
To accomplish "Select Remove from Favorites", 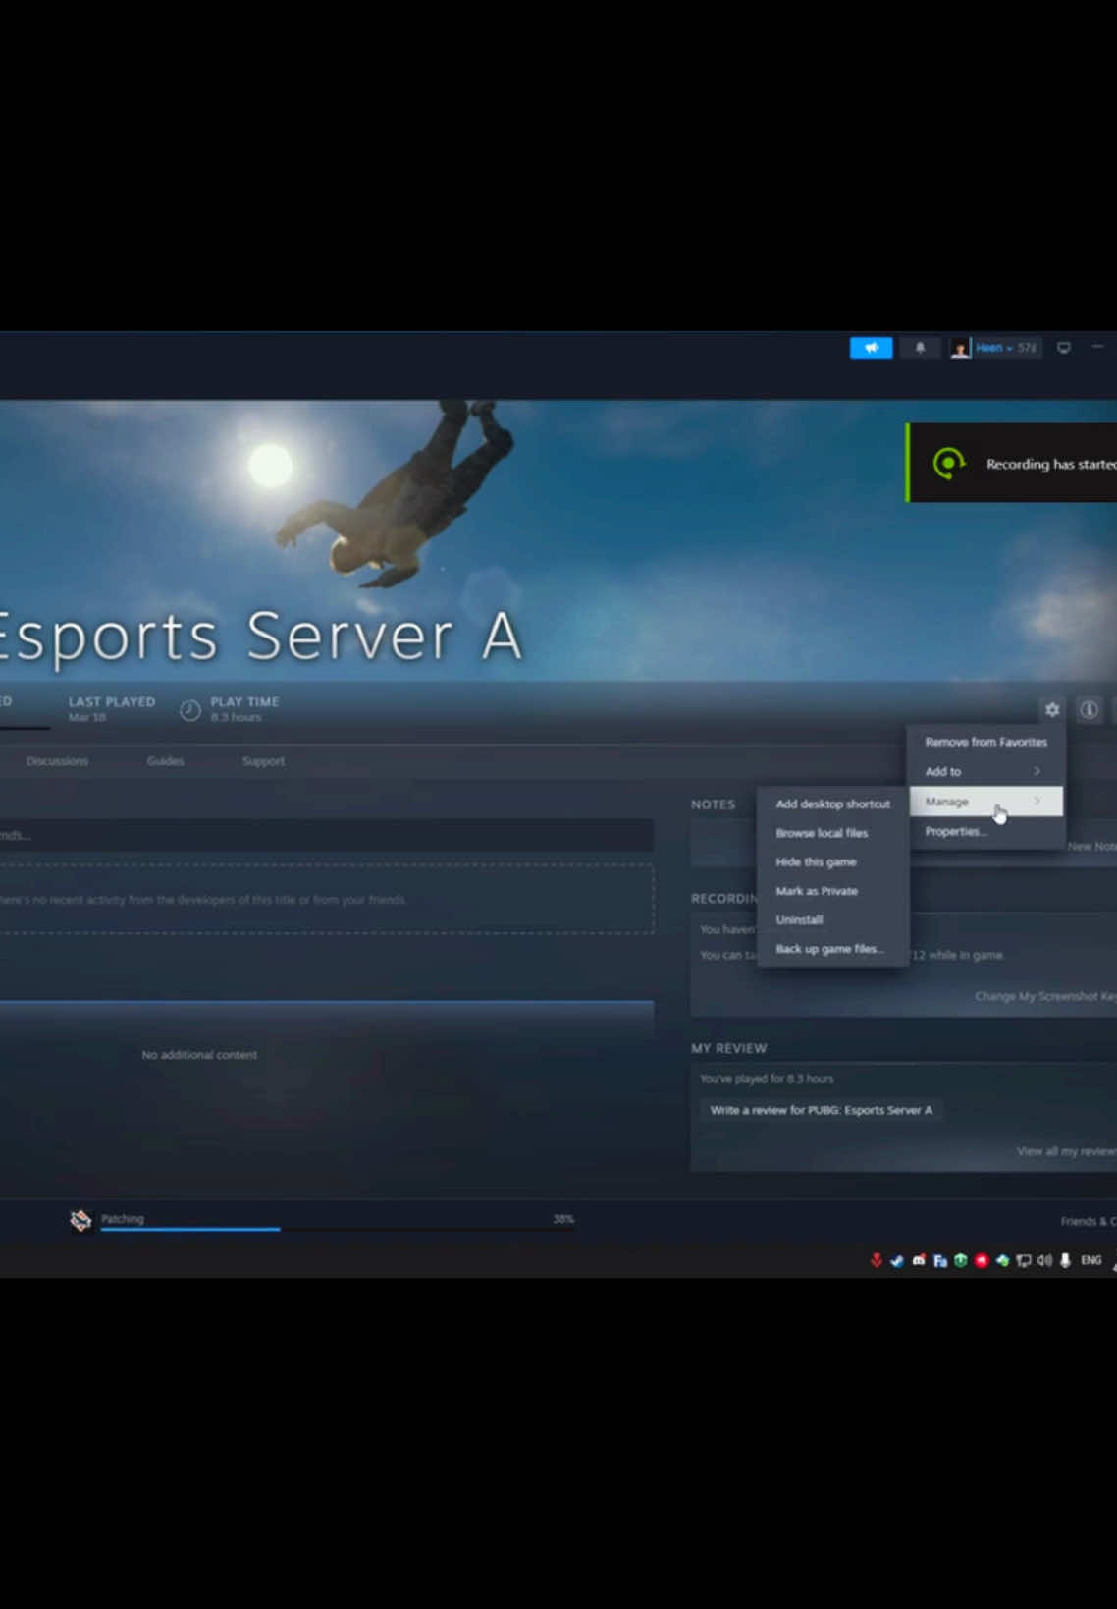I will (x=985, y=742).
